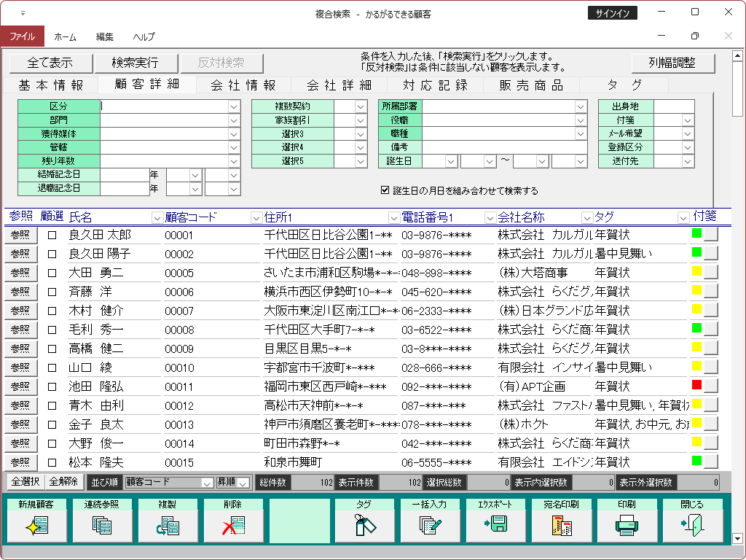Expand the 並び順 顧客コード sort dropdown
746x560 pixels.
pyautogui.click(x=206, y=482)
